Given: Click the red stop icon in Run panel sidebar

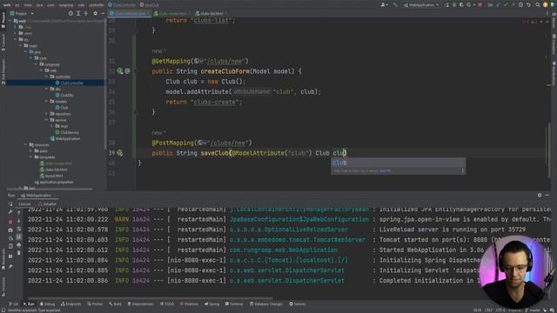Looking at the screenshot, I should pyautogui.click(x=10, y=222).
